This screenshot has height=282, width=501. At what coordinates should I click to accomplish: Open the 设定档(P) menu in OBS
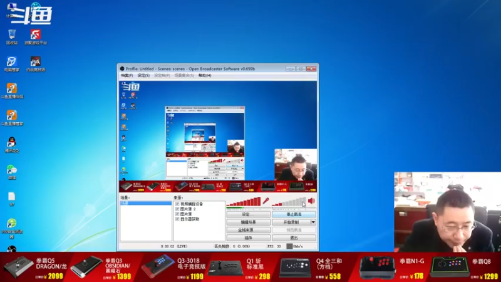point(162,75)
